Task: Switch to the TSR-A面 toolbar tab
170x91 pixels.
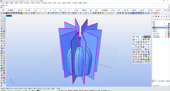Action: pyautogui.click(x=28, y=10)
